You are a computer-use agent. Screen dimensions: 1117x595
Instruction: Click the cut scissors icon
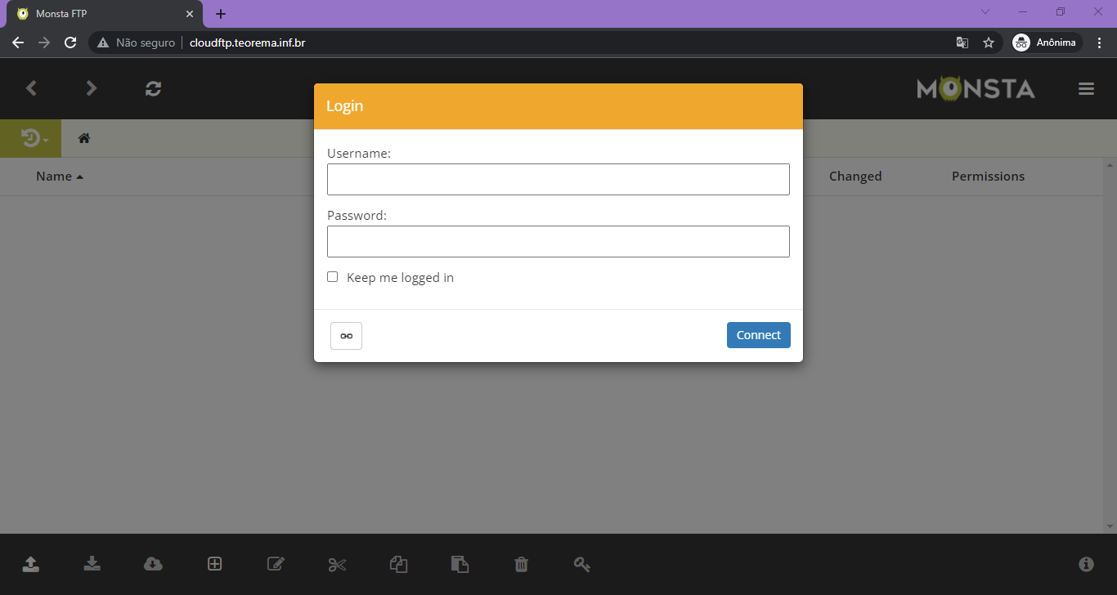[337, 564]
